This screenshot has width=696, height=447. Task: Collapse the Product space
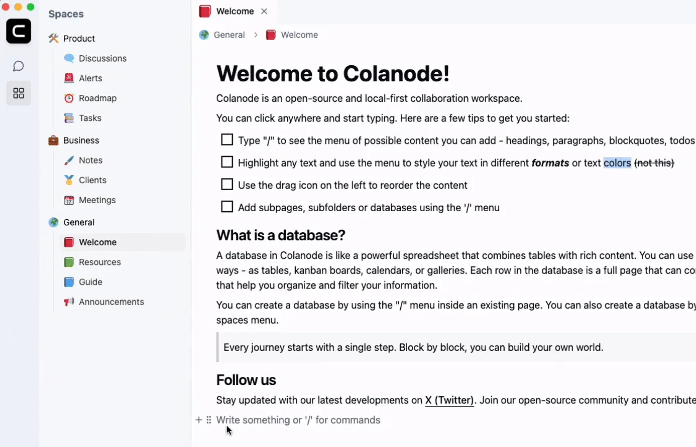point(79,39)
